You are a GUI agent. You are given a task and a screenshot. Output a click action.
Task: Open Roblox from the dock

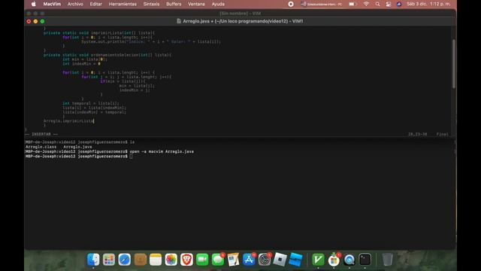[280, 260]
